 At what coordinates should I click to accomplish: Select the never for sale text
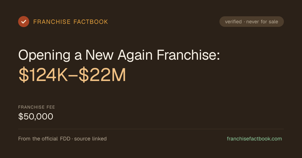point(262,22)
